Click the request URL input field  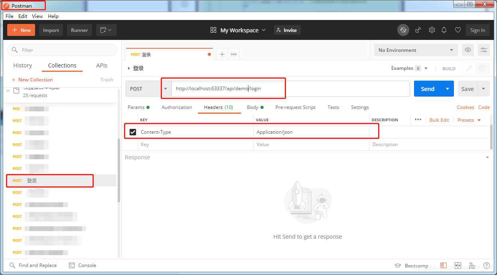tap(291, 89)
